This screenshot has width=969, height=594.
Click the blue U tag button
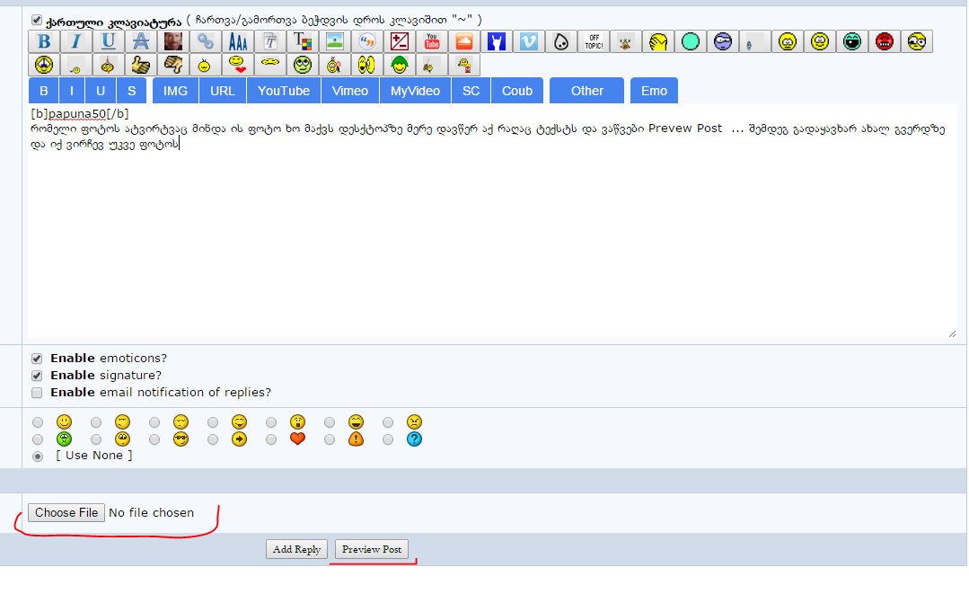pyautogui.click(x=101, y=91)
